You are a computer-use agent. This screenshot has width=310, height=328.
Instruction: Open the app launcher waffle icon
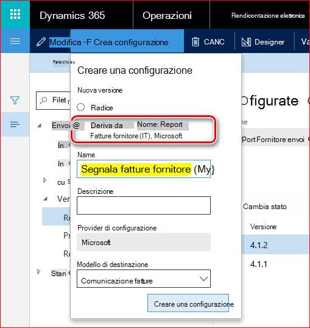coord(15,14)
